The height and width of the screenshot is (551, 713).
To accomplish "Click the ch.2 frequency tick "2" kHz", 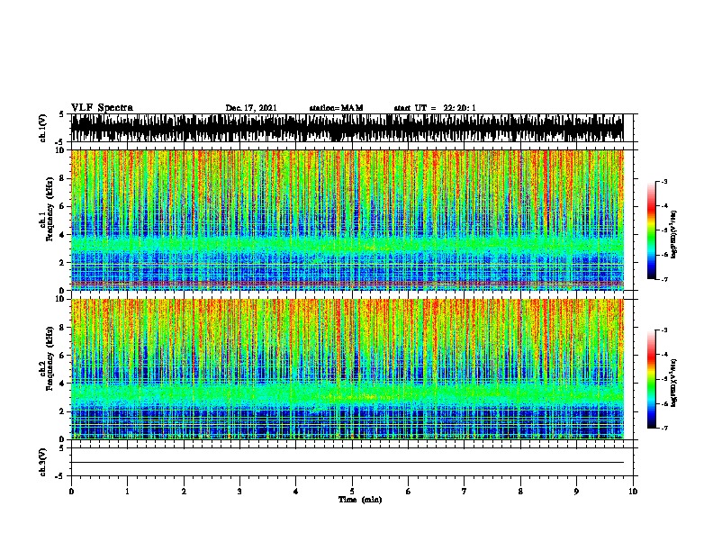I will click(x=62, y=411).
